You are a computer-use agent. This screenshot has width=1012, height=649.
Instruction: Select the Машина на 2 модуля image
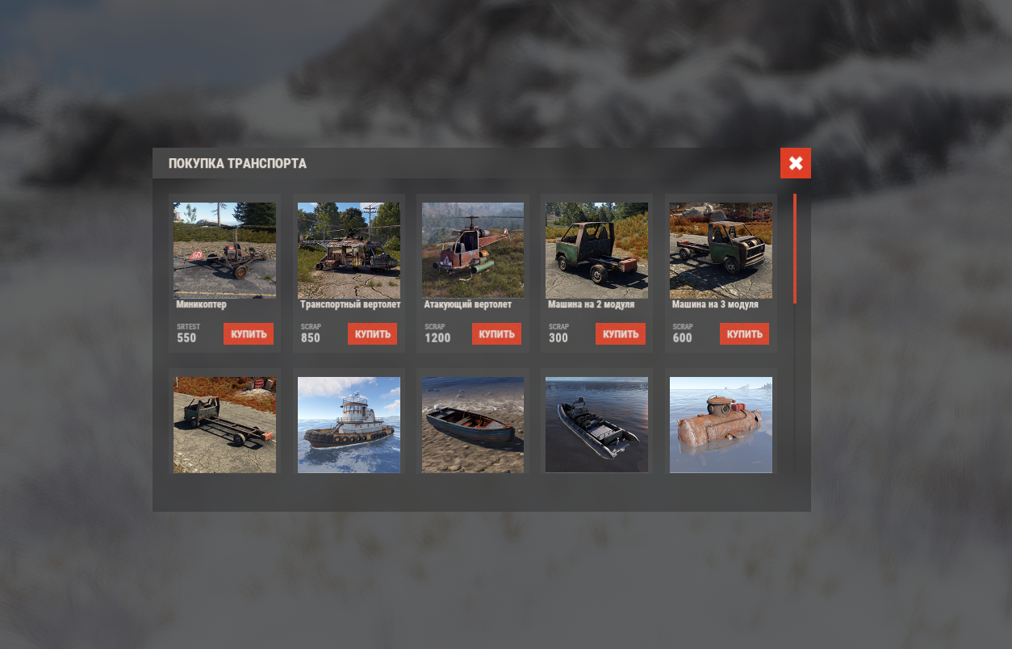(x=596, y=250)
